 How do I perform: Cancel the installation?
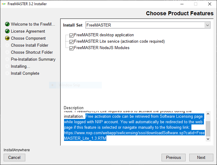click(14, 157)
